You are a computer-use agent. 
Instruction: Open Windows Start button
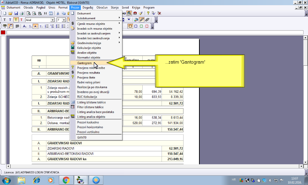coord(7,180)
